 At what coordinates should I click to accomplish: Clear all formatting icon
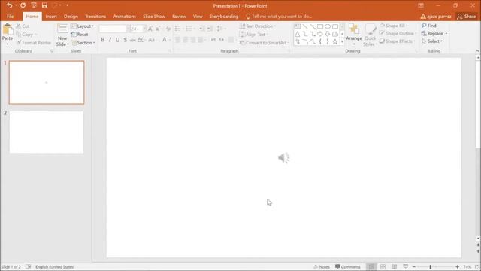[x=168, y=29]
